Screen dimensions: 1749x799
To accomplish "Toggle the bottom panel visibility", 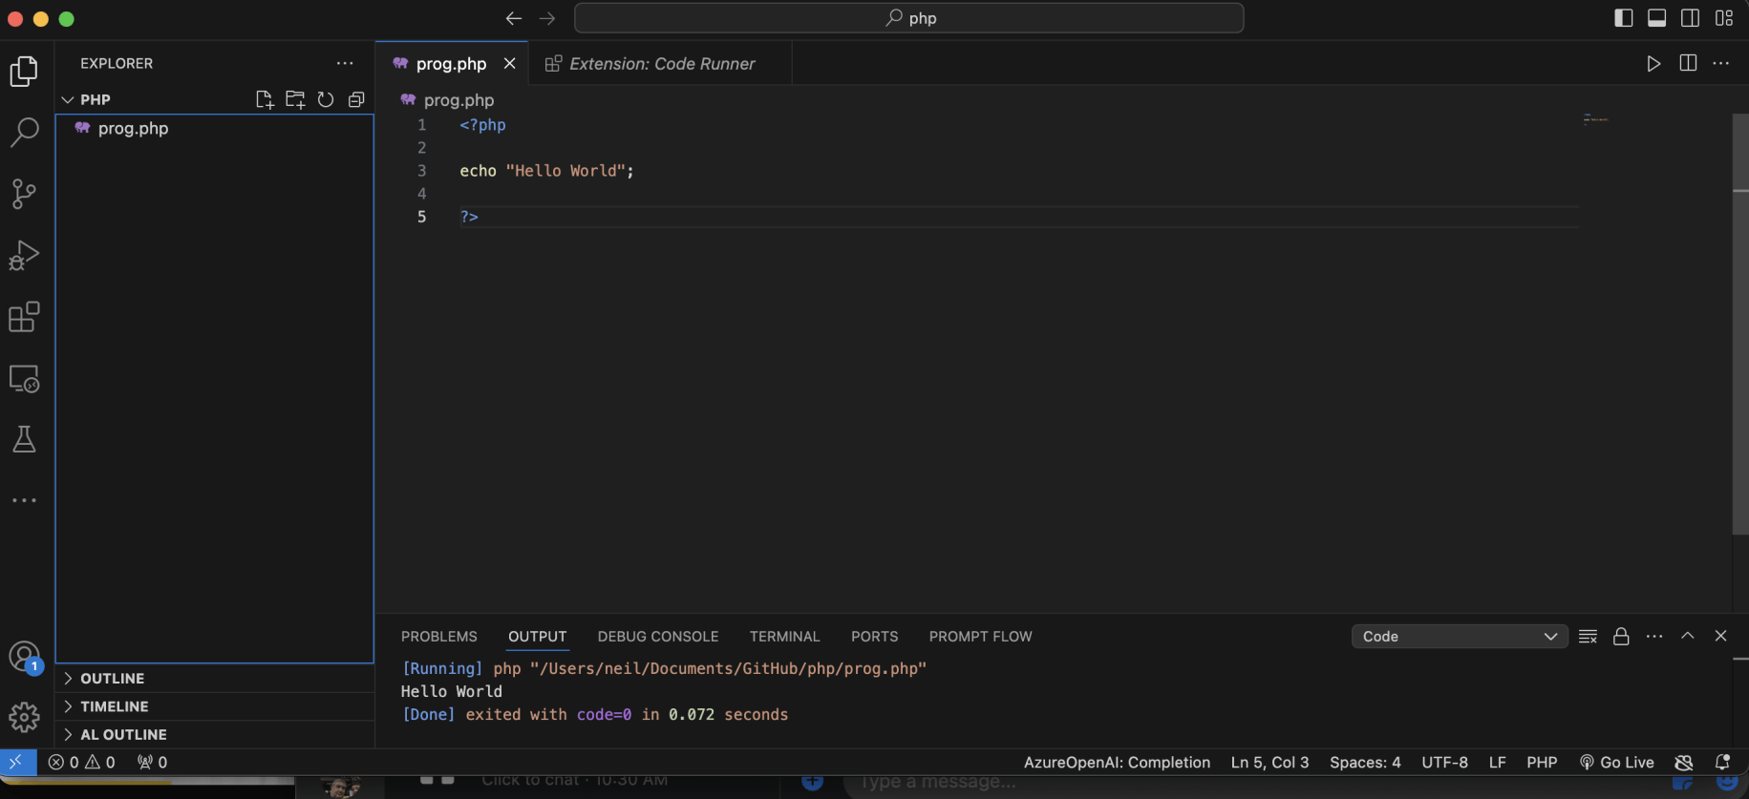I will (x=1656, y=18).
